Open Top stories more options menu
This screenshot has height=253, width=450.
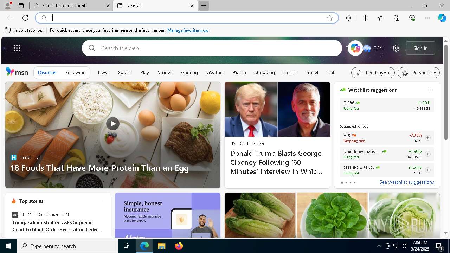tap(100, 201)
